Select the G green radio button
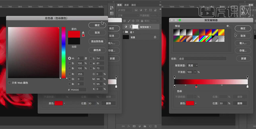 pos(70,79)
